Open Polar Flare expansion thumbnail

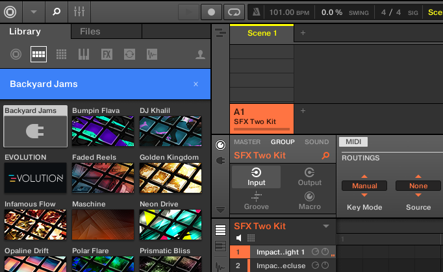[103, 264]
